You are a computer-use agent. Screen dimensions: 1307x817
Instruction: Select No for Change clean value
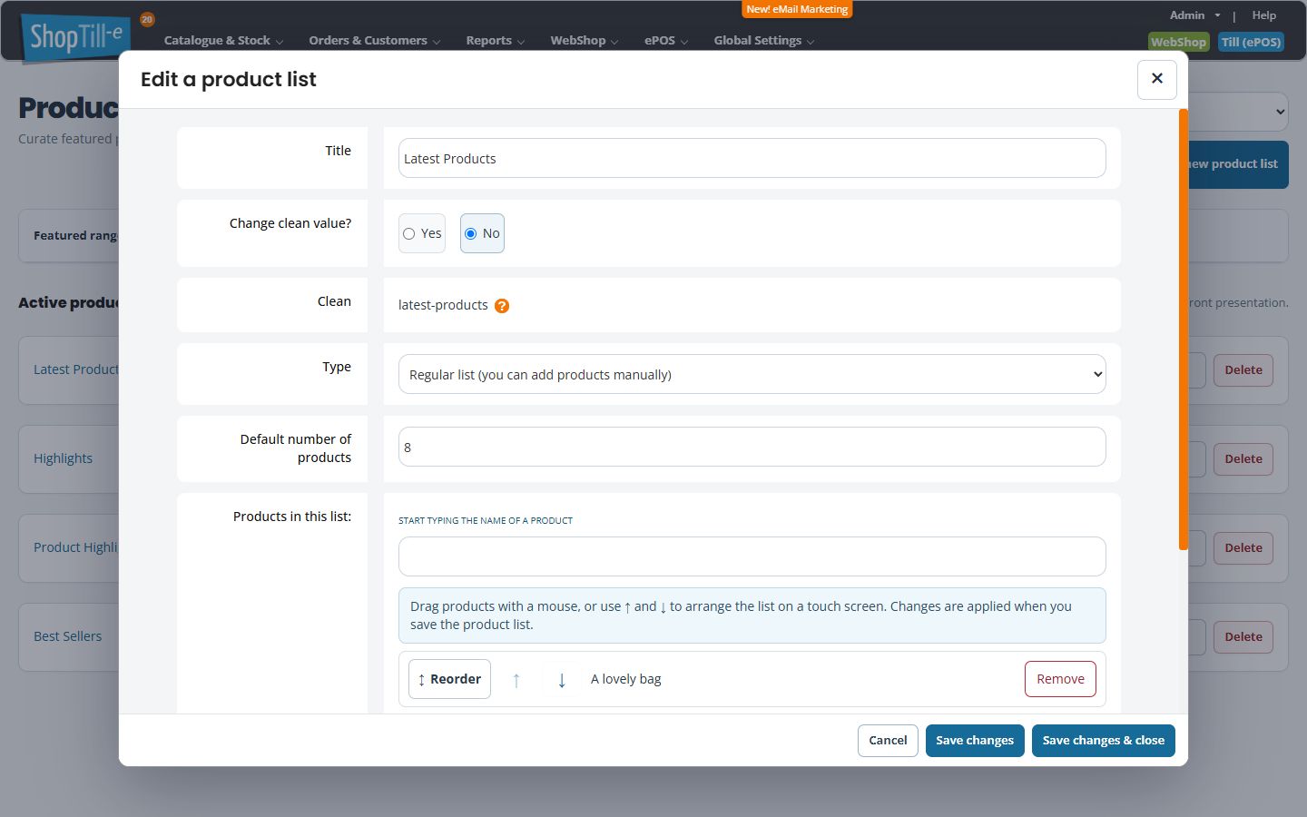click(x=482, y=233)
